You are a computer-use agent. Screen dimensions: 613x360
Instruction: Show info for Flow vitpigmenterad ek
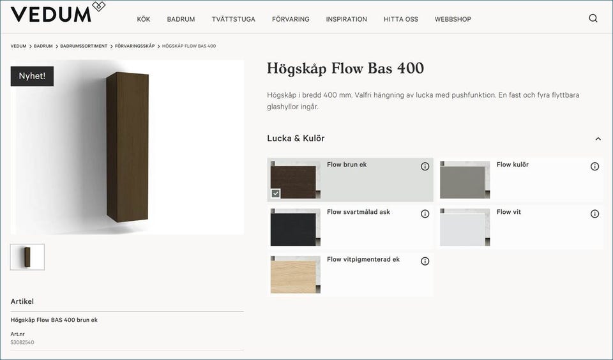coord(425,261)
